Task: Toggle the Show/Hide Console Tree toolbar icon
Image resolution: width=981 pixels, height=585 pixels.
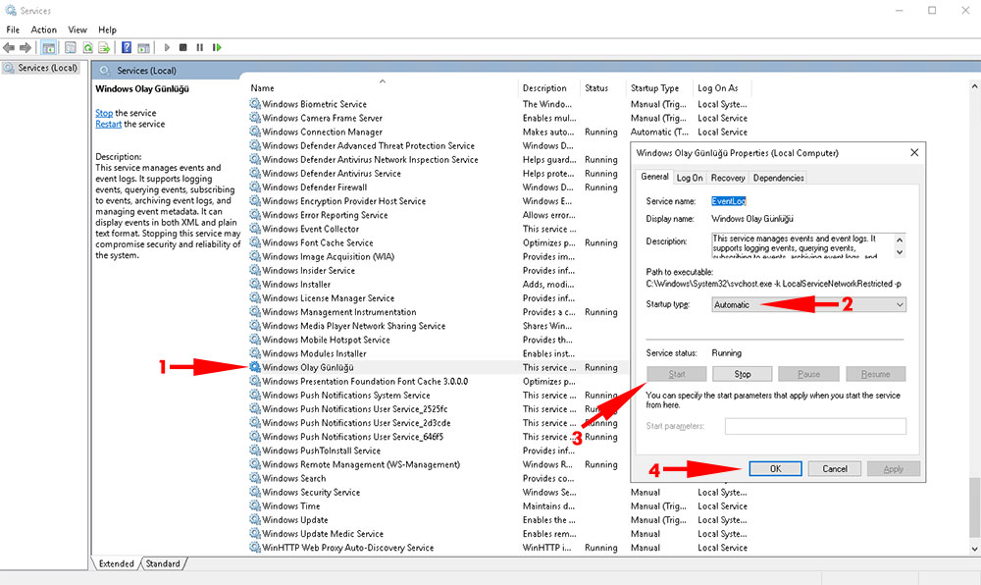Action: (48, 47)
